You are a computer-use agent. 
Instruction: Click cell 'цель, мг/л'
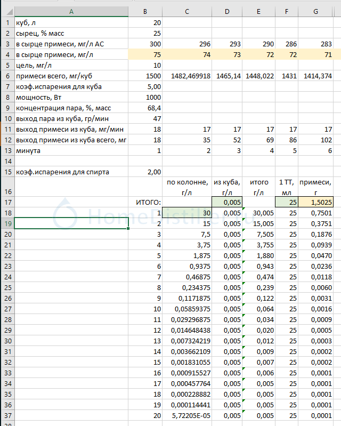[x=71, y=65]
